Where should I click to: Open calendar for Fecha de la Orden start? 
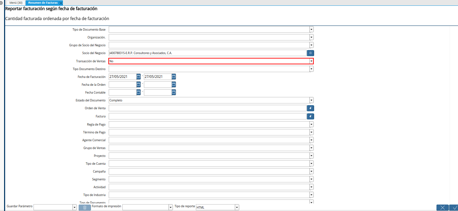138,84
